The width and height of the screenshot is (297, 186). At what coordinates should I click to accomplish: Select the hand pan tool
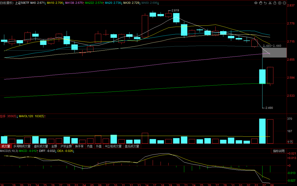[x=261, y=3]
